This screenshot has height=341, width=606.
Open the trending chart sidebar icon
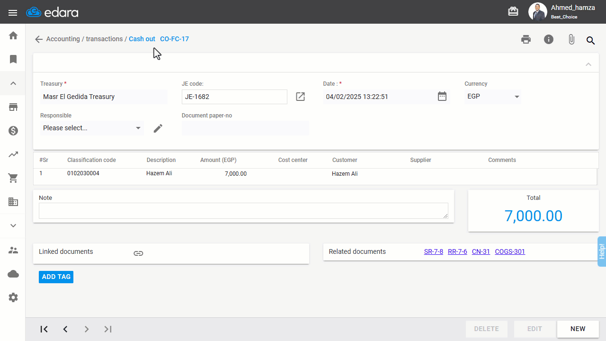[x=13, y=154]
